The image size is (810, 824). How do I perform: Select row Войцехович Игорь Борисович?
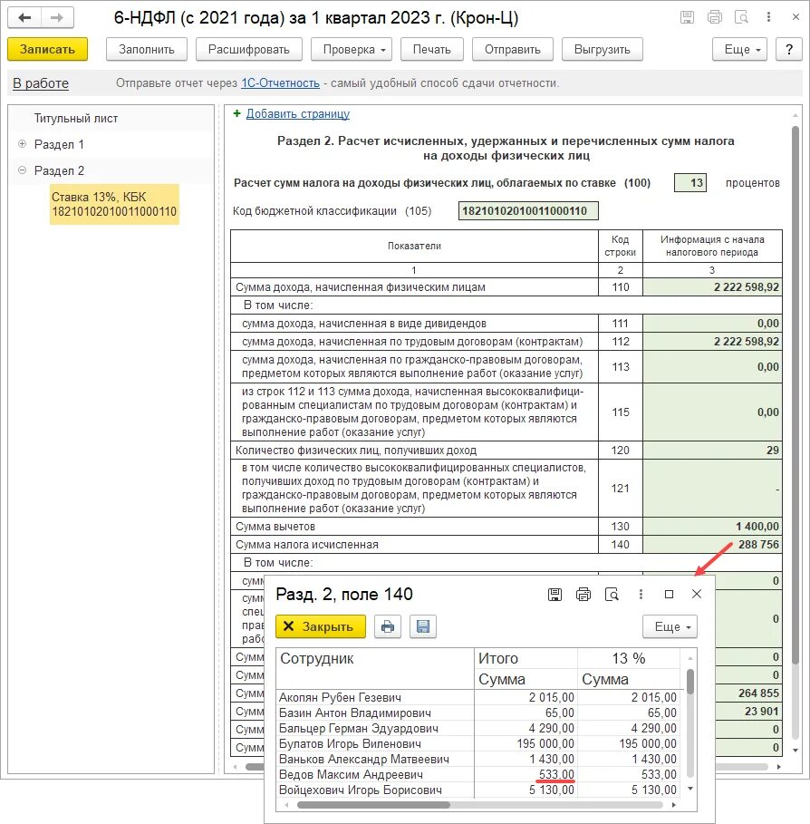pyautogui.click(x=478, y=790)
